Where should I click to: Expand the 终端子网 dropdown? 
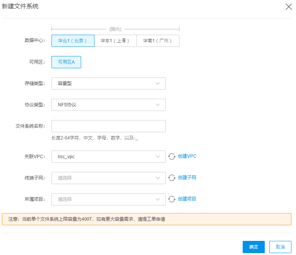(x=109, y=178)
